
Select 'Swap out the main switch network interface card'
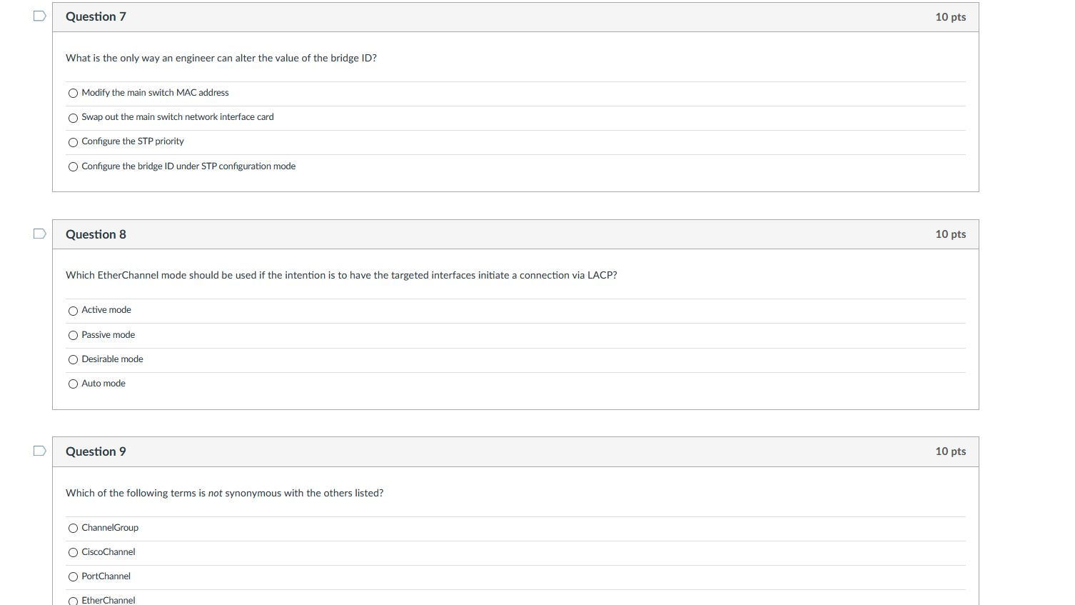tap(73, 117)
